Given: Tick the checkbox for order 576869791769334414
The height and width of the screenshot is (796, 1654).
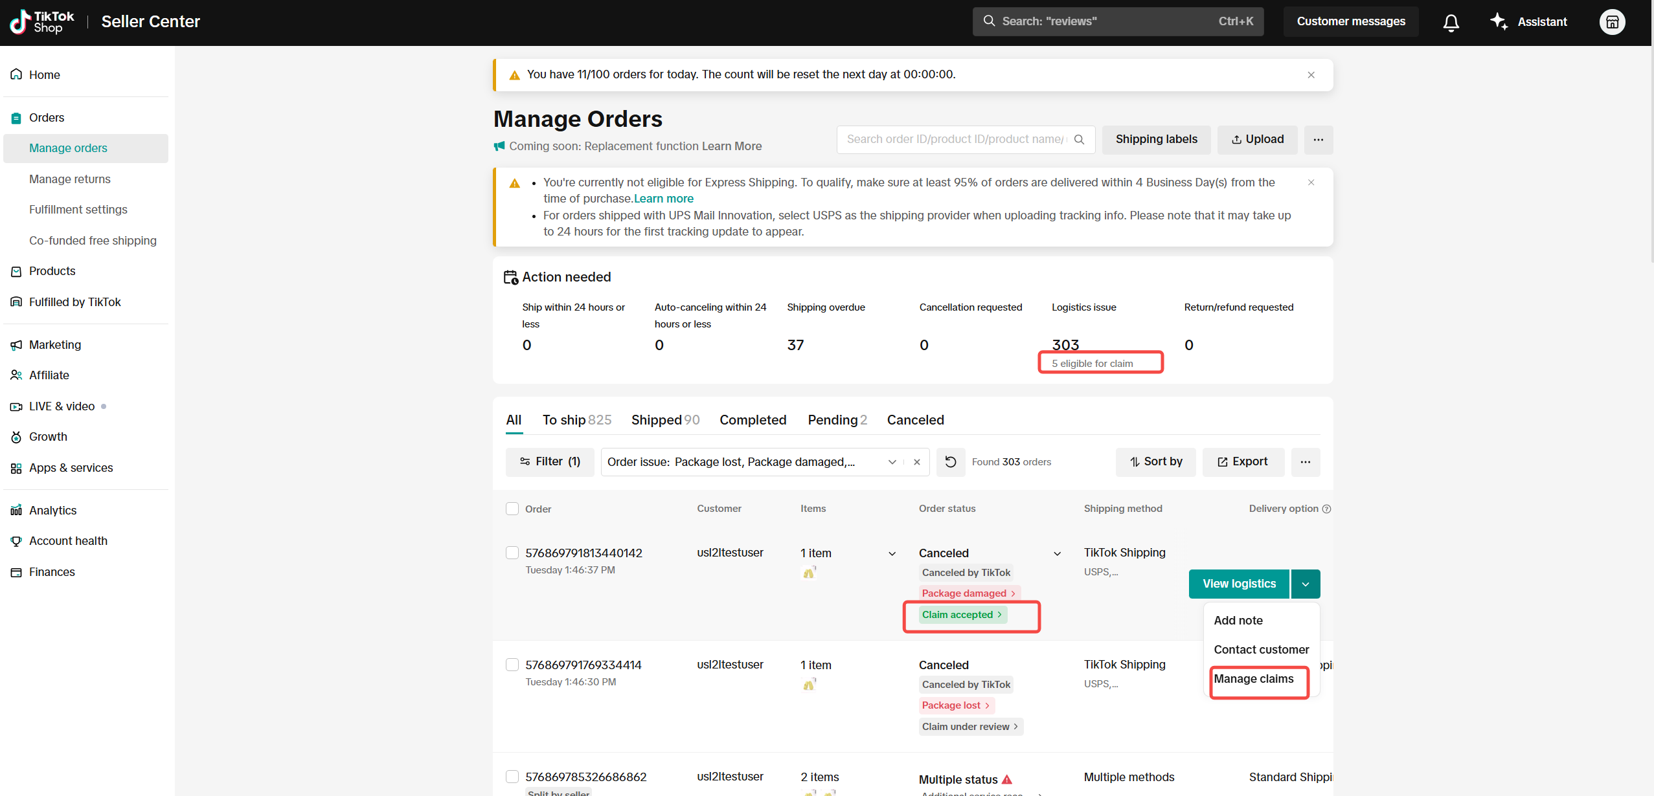Looking at the screenshot, I should tap(512, 665).
